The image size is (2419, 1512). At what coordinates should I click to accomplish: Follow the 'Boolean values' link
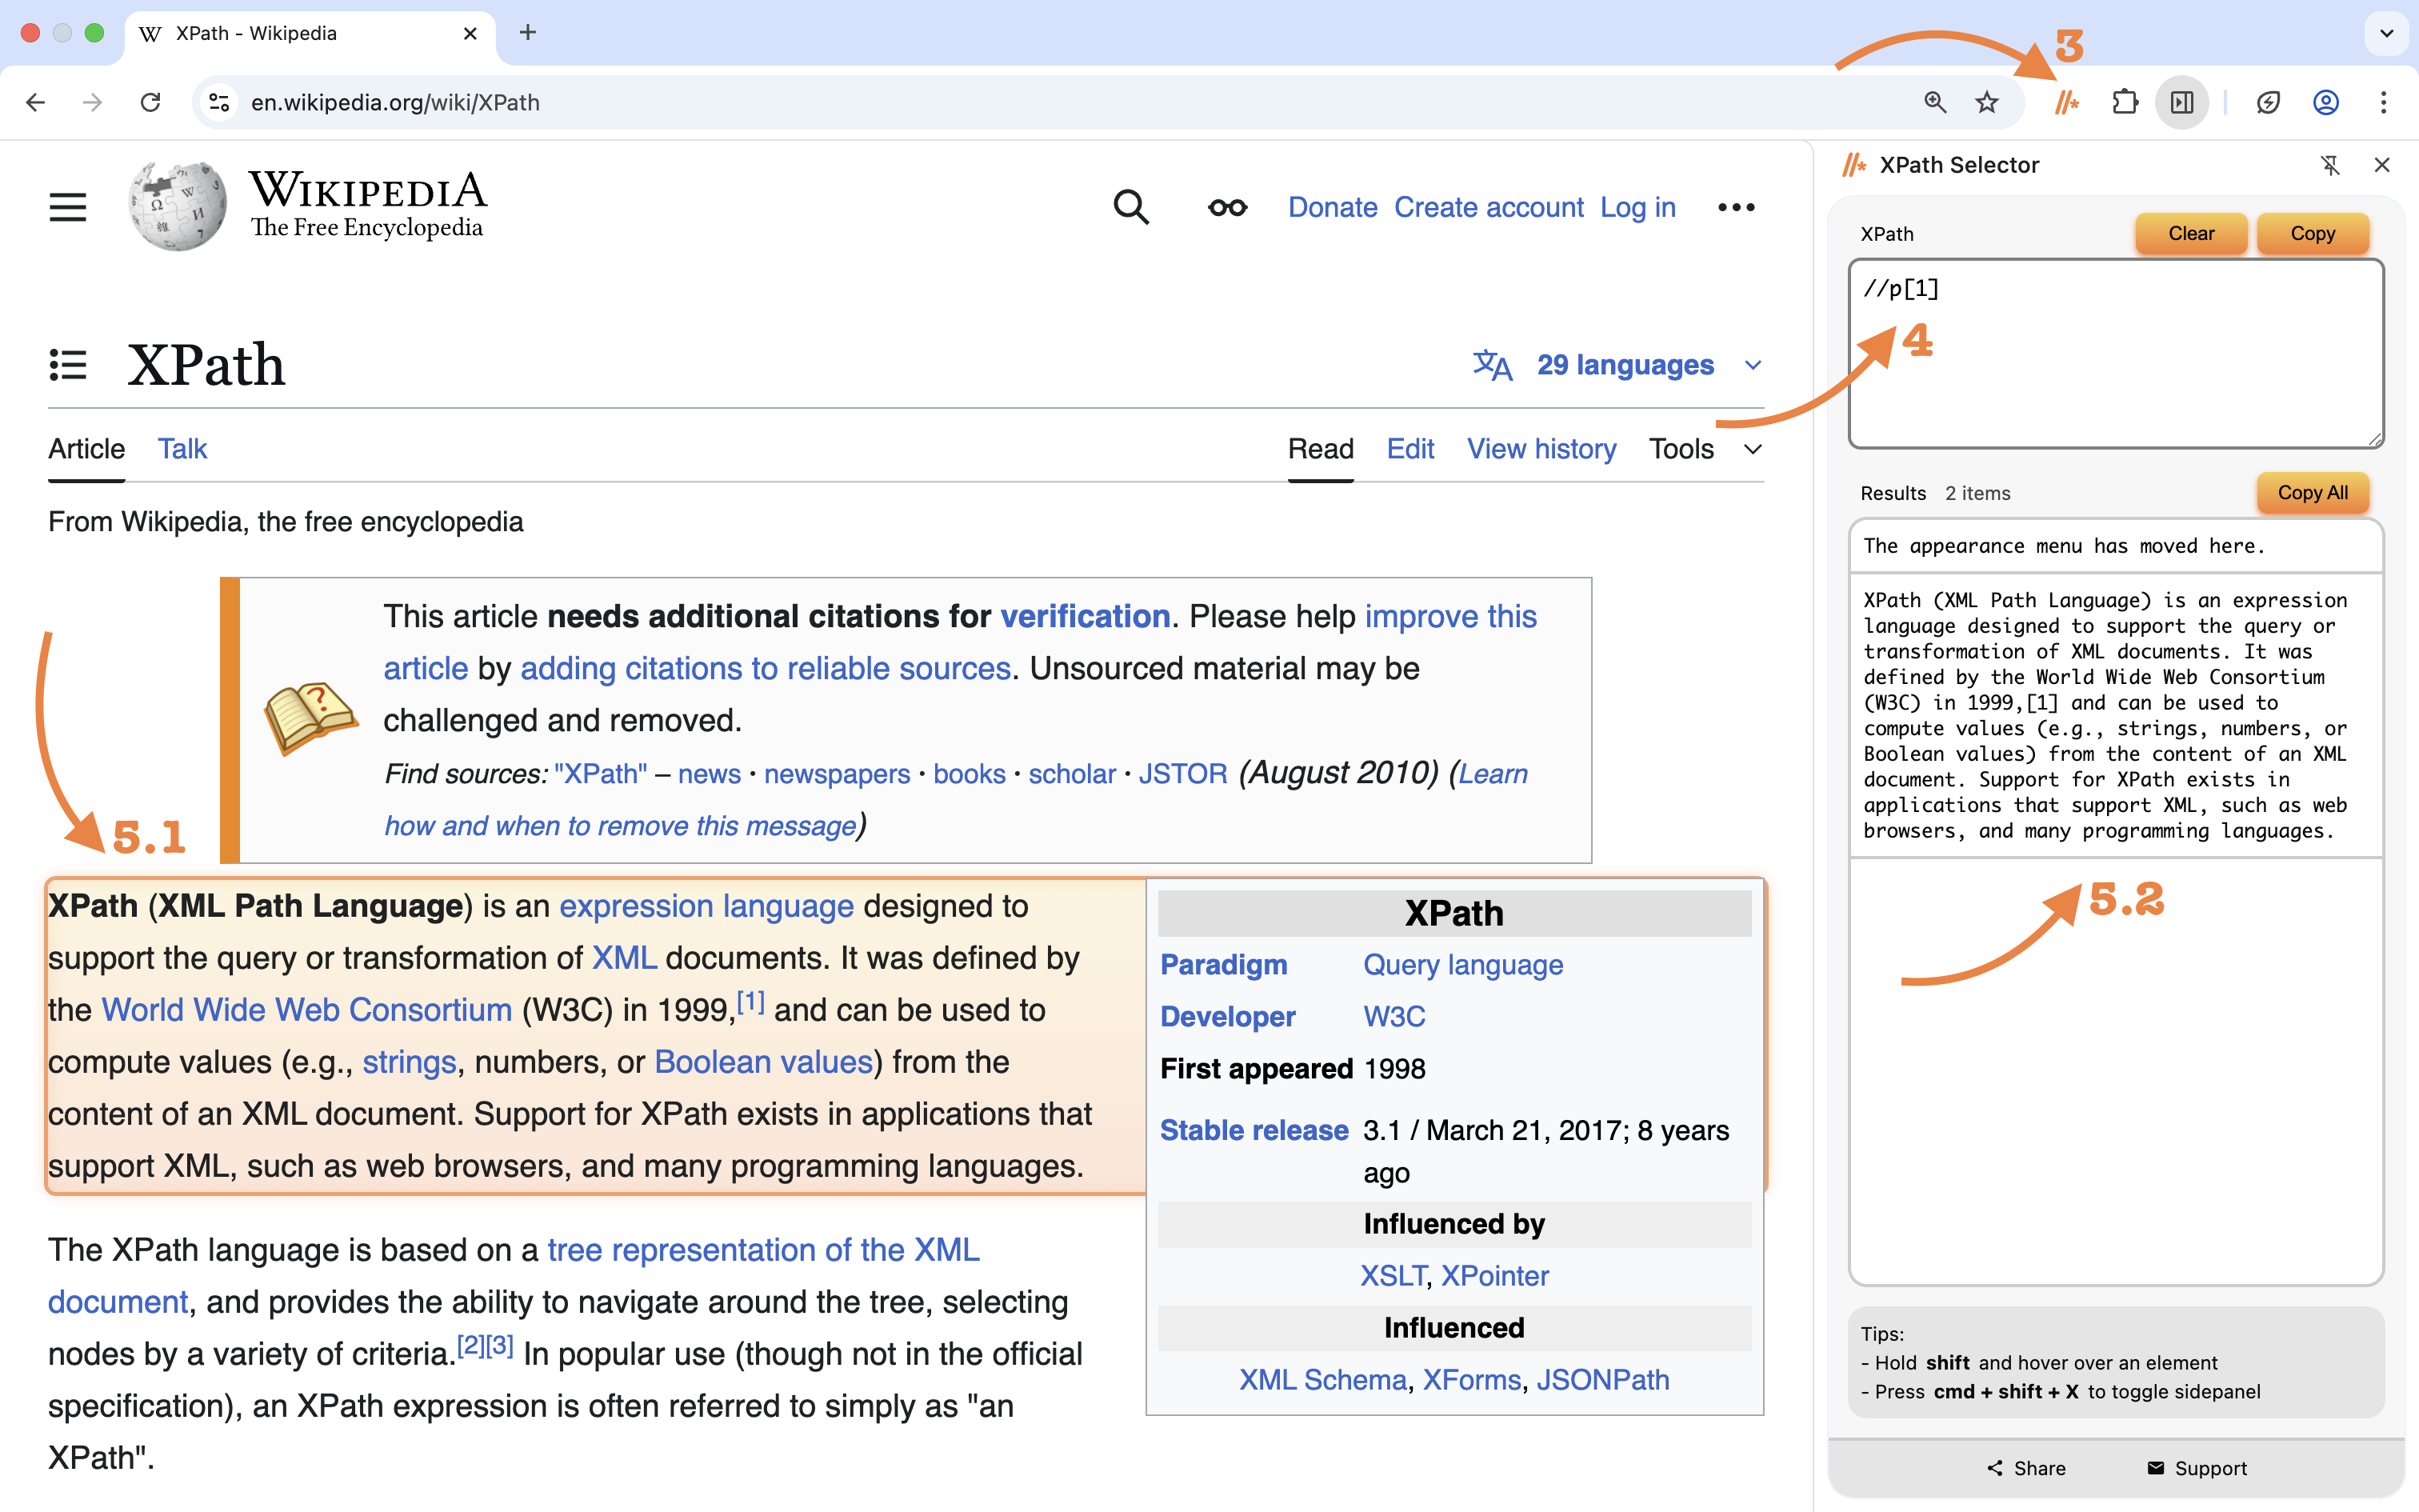point(764,1062)
